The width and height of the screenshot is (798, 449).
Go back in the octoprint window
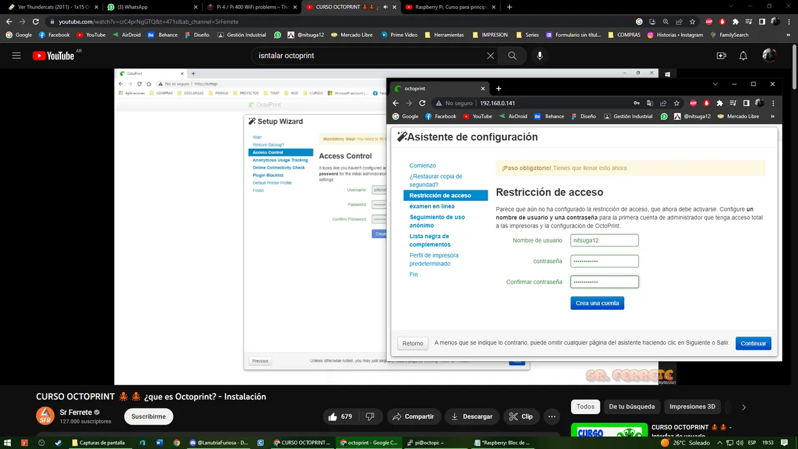pos(395,103)
